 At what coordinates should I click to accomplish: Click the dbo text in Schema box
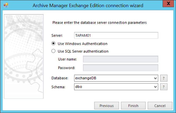click(79, 87)
